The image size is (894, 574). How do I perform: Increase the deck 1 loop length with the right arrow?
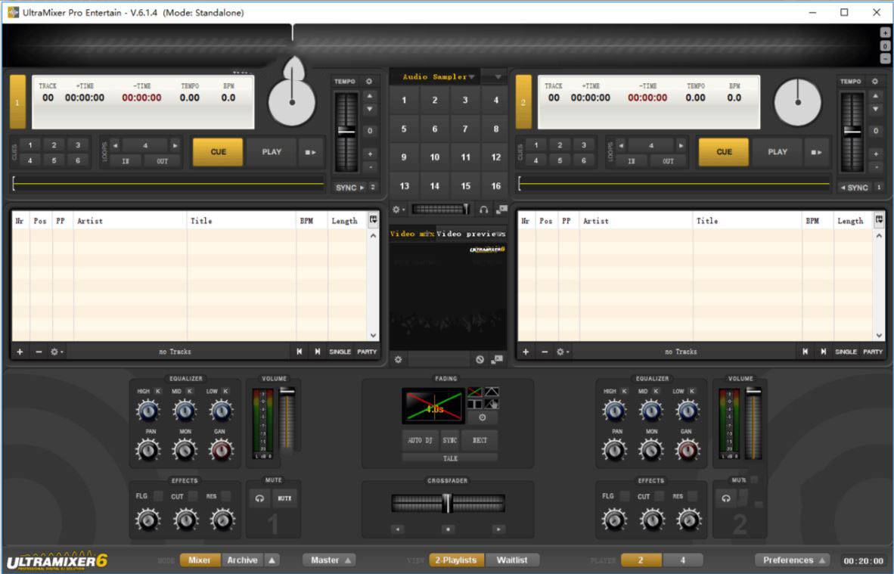175,145
